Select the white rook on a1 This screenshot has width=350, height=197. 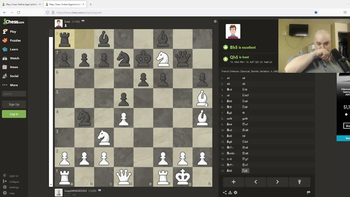(x=65, y=177)
